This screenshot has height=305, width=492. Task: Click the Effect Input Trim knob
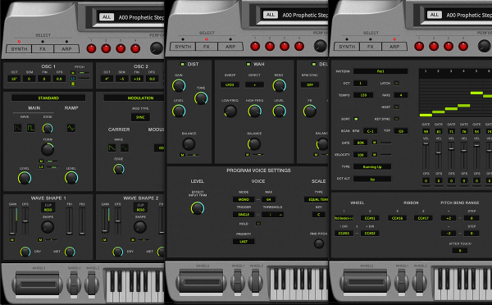[198, 208]
